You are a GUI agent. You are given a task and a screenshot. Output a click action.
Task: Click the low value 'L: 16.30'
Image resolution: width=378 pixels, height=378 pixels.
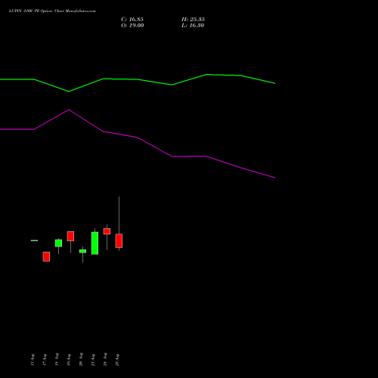click(x=193, y=26)
